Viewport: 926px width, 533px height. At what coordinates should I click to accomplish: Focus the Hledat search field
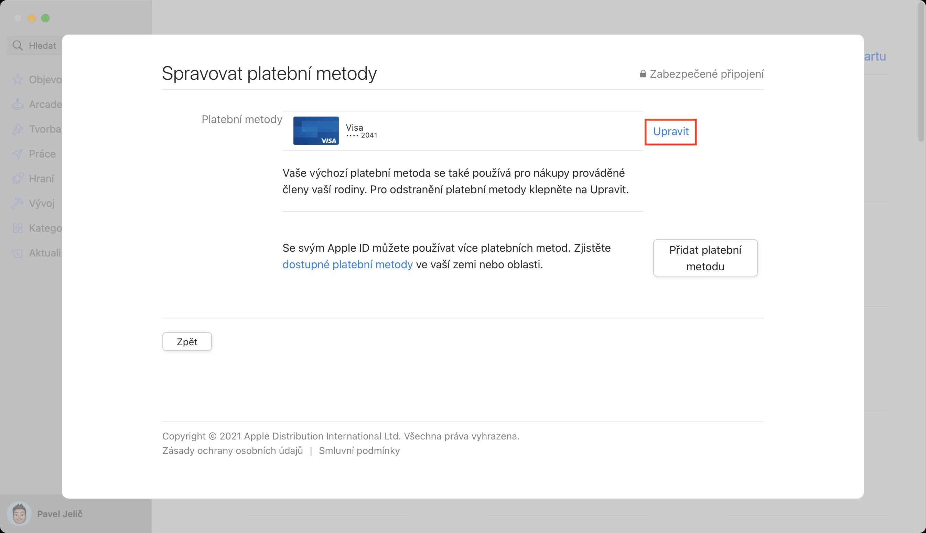[x=42, y=45]
